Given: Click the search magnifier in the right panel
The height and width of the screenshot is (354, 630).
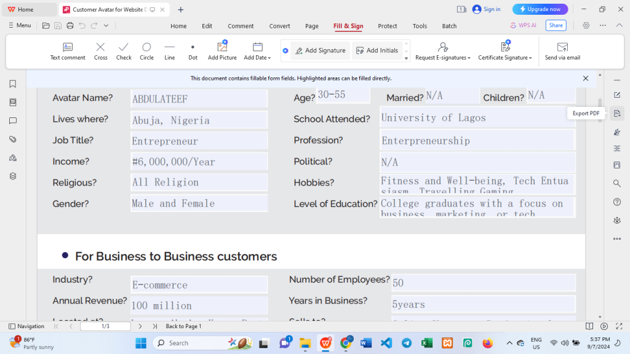Looking at the screenshot, I should point(617,183).
